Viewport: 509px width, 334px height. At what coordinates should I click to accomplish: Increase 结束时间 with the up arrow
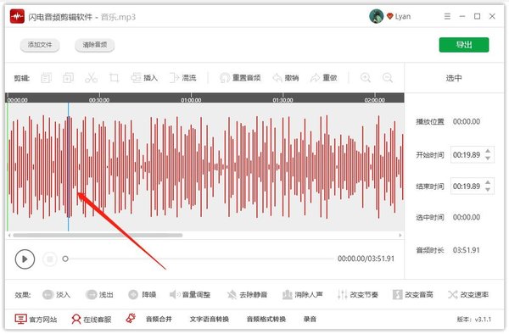[x=488, y=182]
